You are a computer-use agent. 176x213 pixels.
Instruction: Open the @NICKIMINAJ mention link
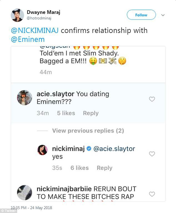point(34,30)
